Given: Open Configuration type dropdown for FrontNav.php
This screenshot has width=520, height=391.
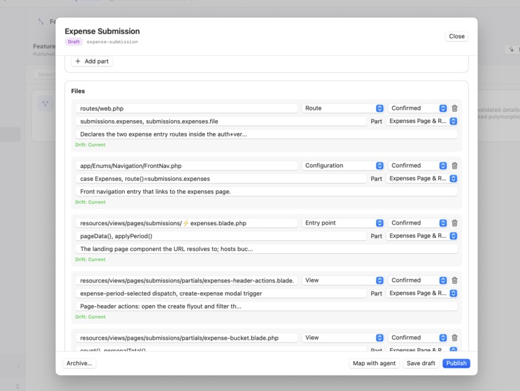Looking at the screenshot, I should pos(343,166).
